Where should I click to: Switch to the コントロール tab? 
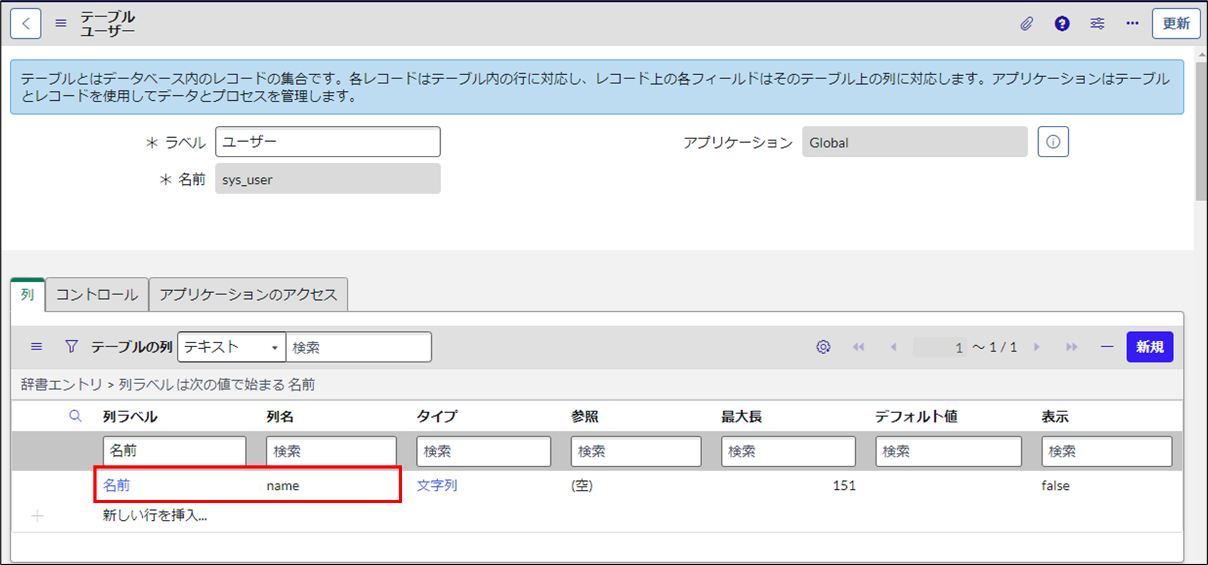(96, 294)
